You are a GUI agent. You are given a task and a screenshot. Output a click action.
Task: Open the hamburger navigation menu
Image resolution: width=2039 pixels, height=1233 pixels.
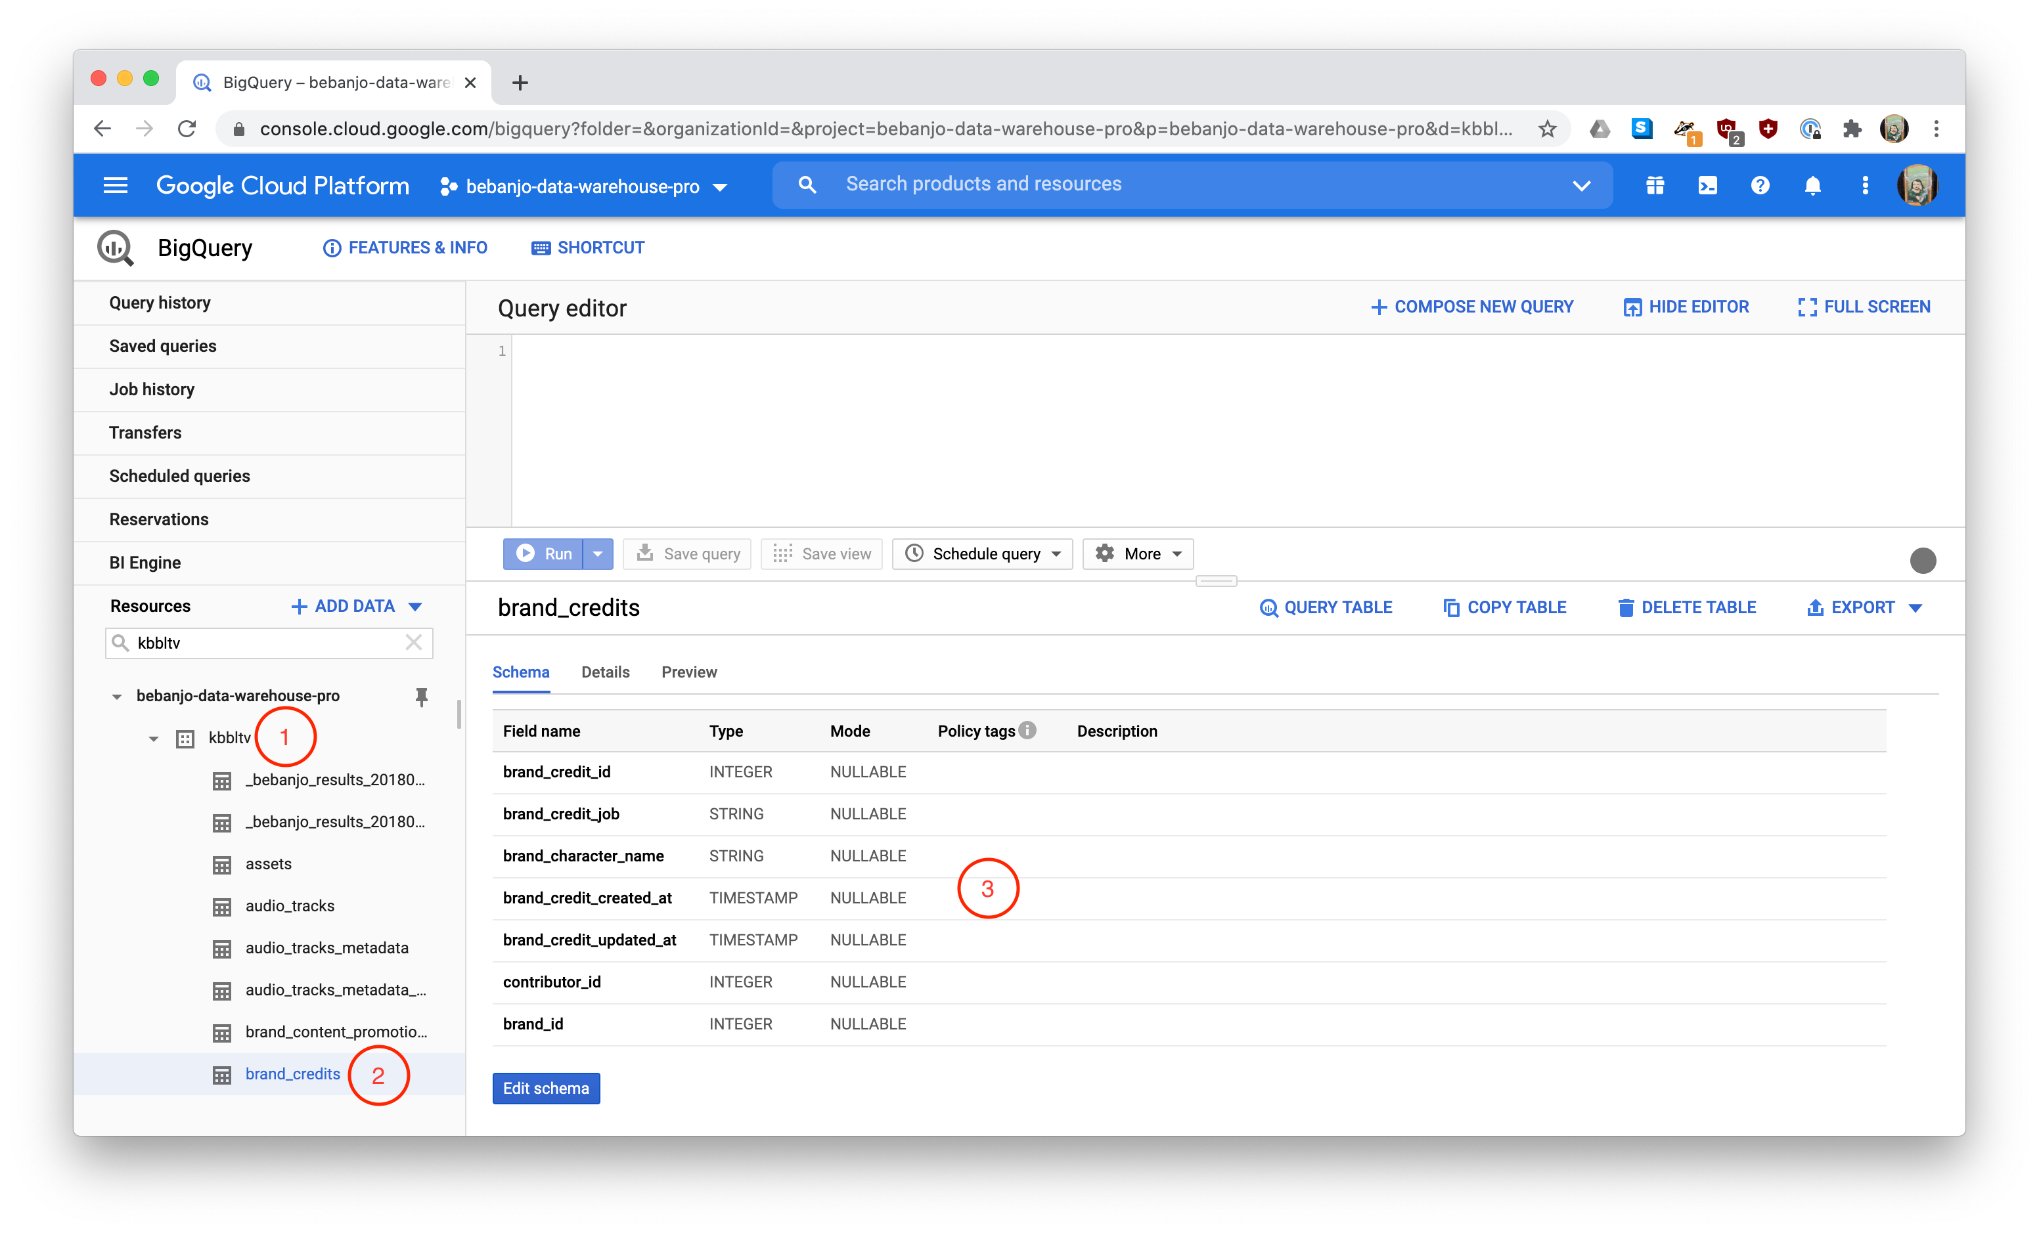point(115,185)
